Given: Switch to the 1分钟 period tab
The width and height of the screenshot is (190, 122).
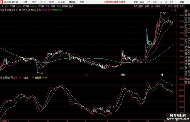Looking at the screenshot, I should coord(13,6).
